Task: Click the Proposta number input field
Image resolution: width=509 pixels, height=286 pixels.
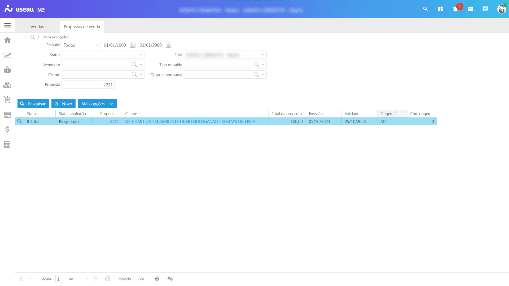Action: pos(88,85)
